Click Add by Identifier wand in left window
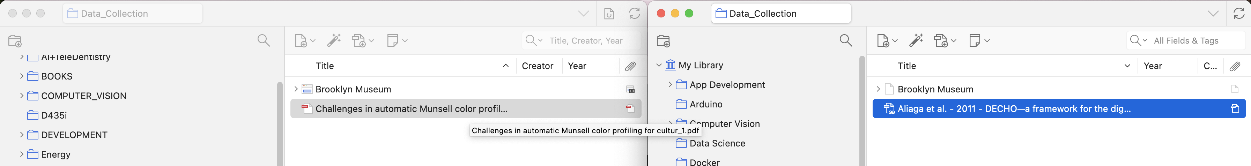The height and width of the screenshot is (166, 1251). 334,41
